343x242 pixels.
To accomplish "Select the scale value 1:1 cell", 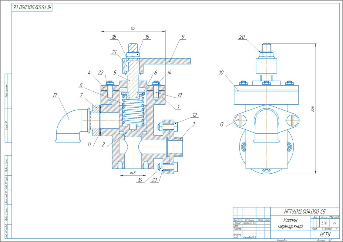I will pos(335,223).
